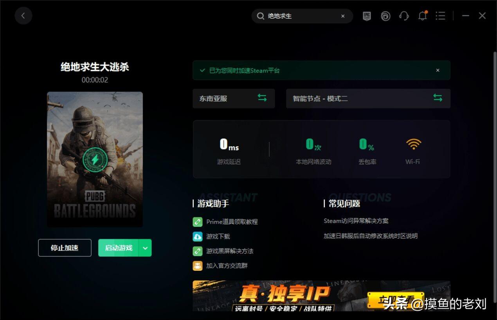Click the green checkmark in Steam notice
The width and height of the screenshot is (497, 320).
pyautogui.click(x=202, y=71)
